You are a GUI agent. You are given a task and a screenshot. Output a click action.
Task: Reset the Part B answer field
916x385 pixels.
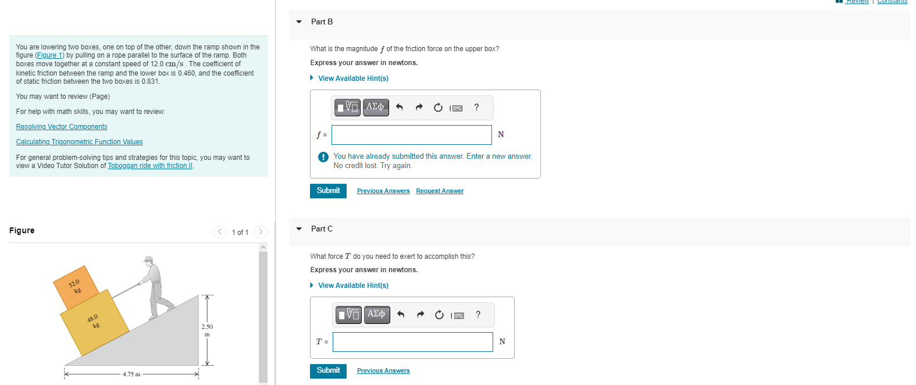(438, 108)
